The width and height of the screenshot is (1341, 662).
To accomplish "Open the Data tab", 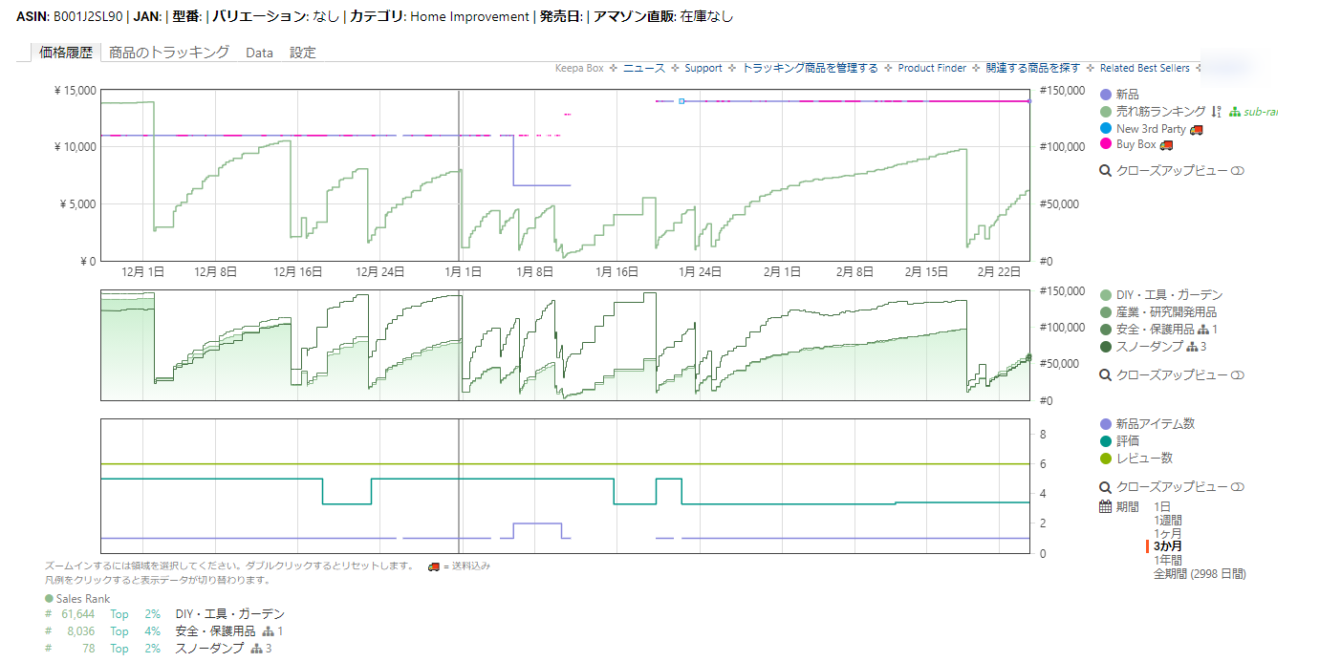I will pos(259,53).
